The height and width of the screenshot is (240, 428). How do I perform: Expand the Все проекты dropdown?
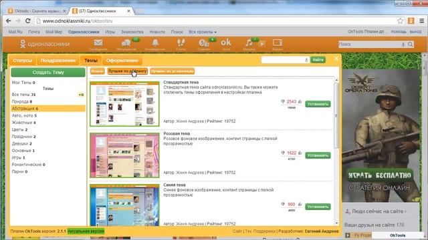pyautogui.click(x=203, y=32)
